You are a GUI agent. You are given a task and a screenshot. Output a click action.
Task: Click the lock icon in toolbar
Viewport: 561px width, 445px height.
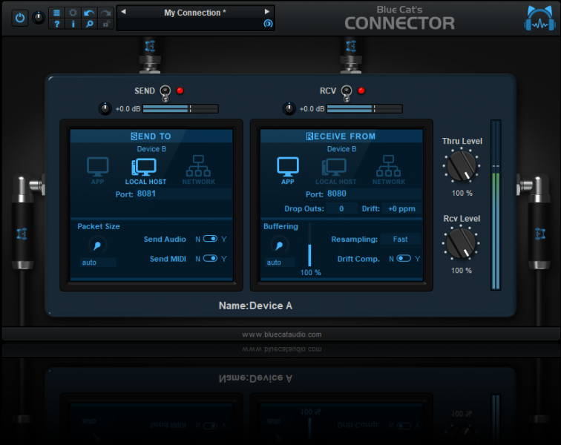(105, 24)
